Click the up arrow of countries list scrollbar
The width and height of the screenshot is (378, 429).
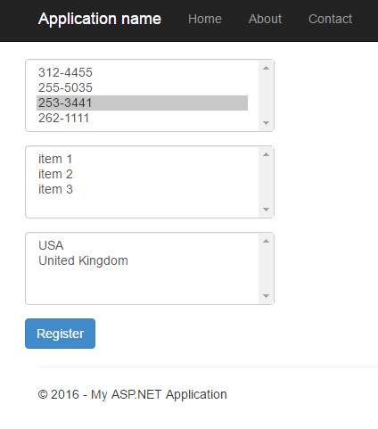[266, 241]
